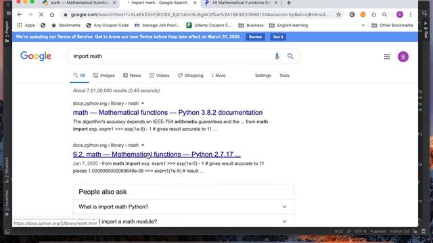Open the Favorites tool window in the IDE sidebar
The image size is (433, 243).
tap(7, 202)
